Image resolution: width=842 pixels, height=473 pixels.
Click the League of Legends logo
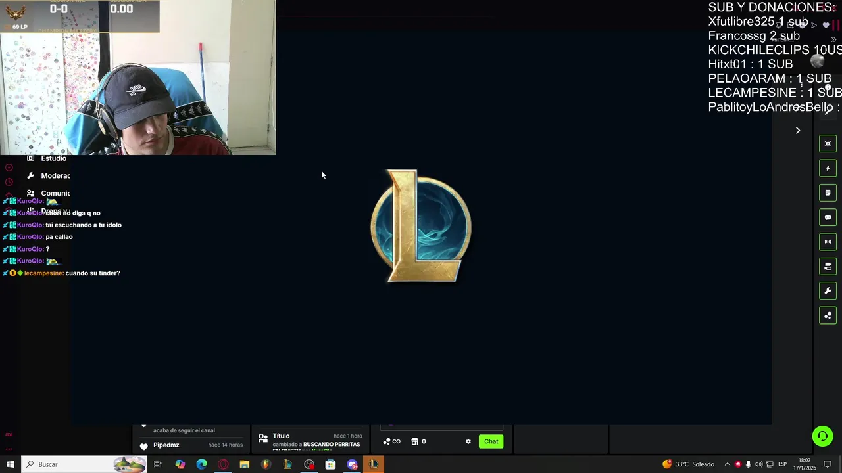point(421,226)
